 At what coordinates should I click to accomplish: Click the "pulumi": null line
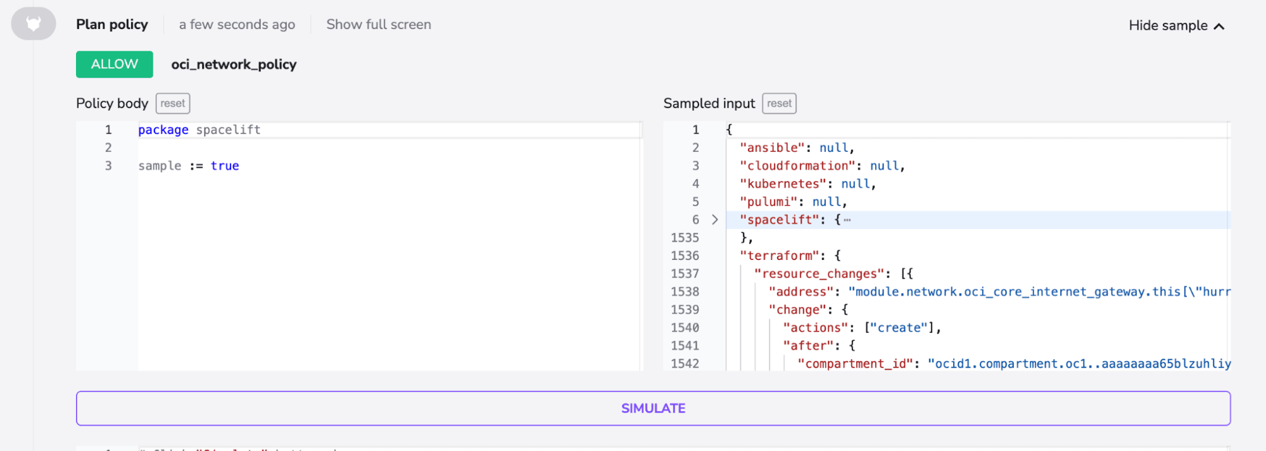[x=793, y=202]
